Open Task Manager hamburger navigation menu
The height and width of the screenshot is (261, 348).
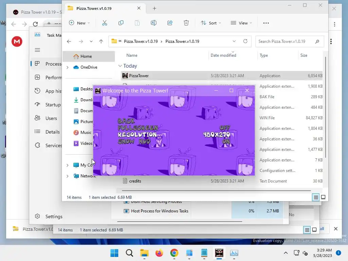click(37, 50)
